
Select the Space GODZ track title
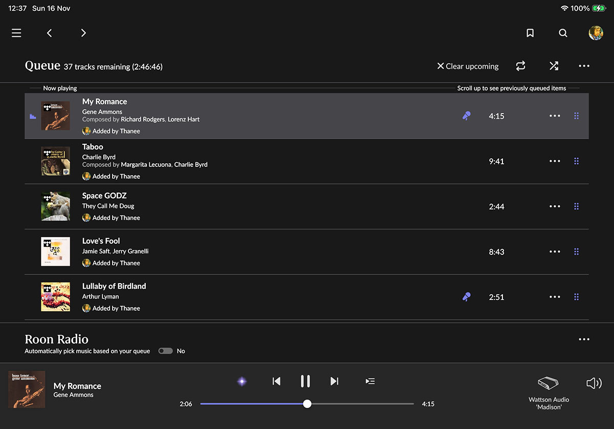[x=104, y=196]
